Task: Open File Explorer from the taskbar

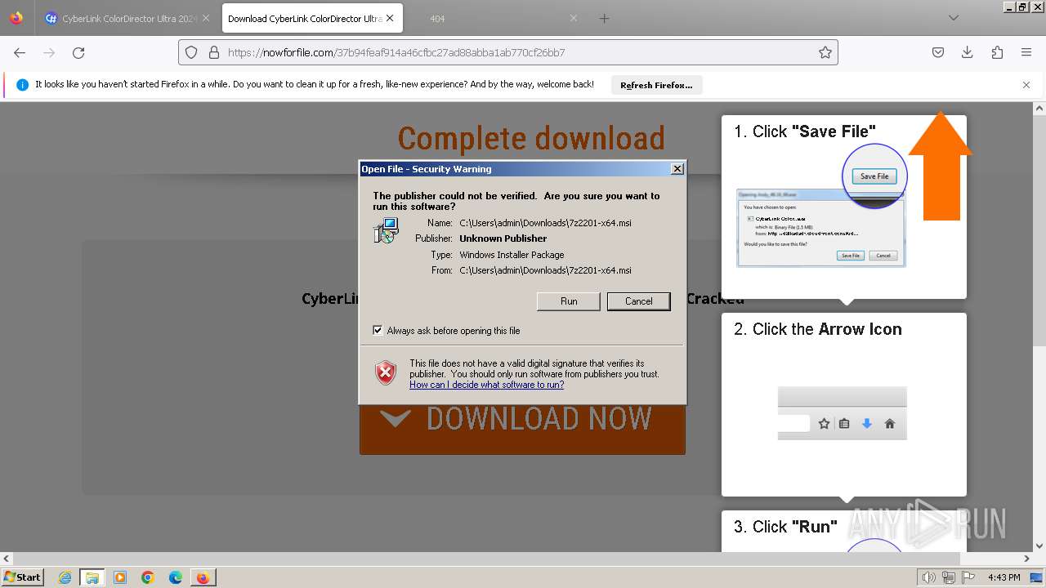Action: tap(92, 577)
